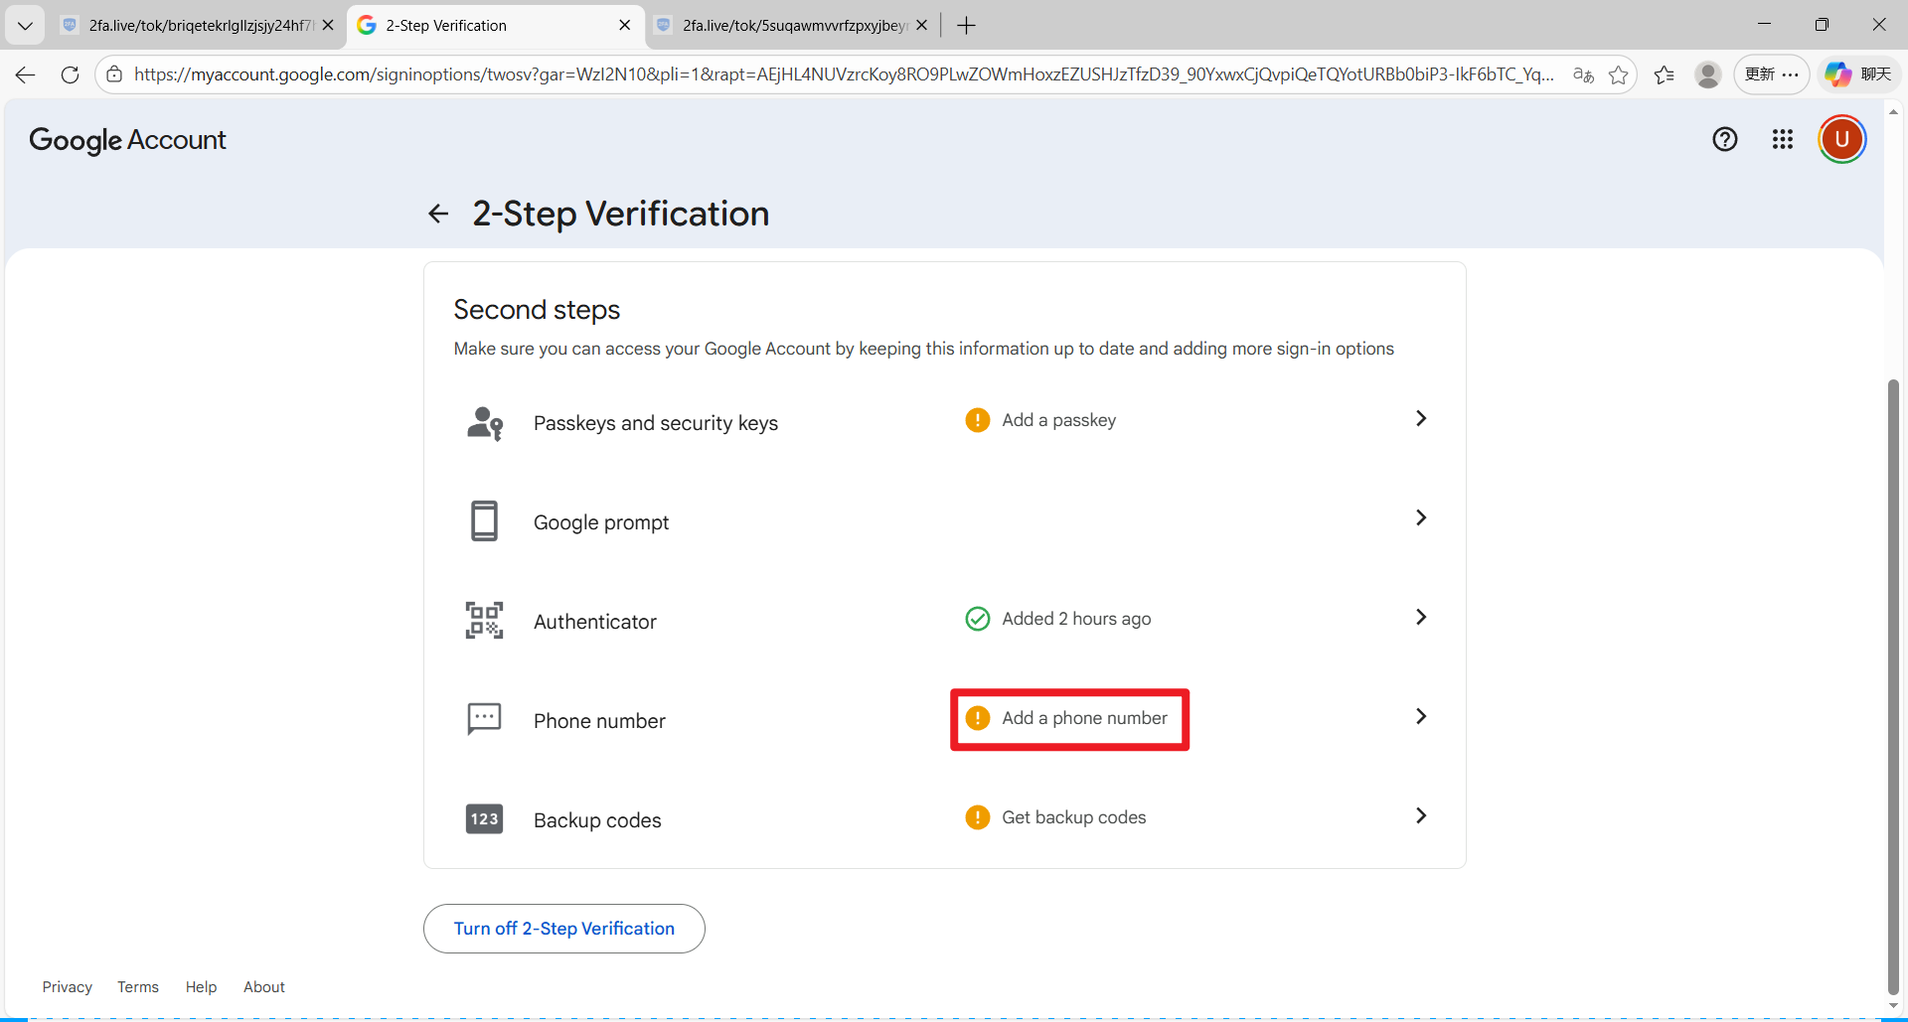
Task: Click the account avatar with letter U
Action: [1841, 139]
